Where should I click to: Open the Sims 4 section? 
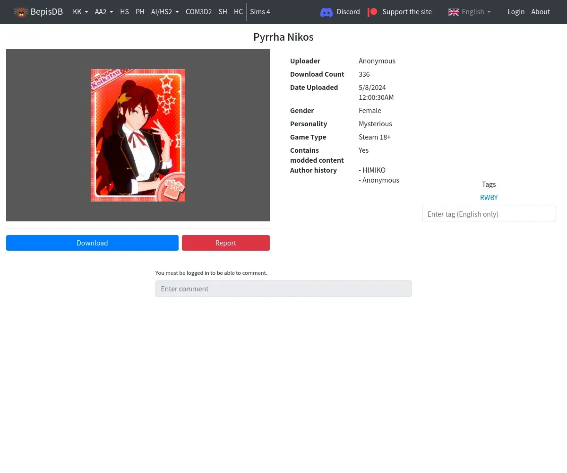coord(260,12)
